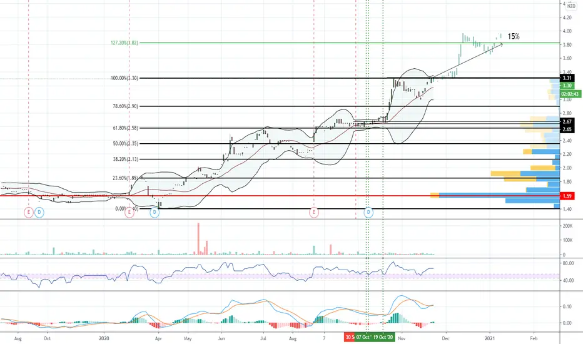Select the 2.67 horizontal line price label

pyautogui.click(x=567, y=121)
